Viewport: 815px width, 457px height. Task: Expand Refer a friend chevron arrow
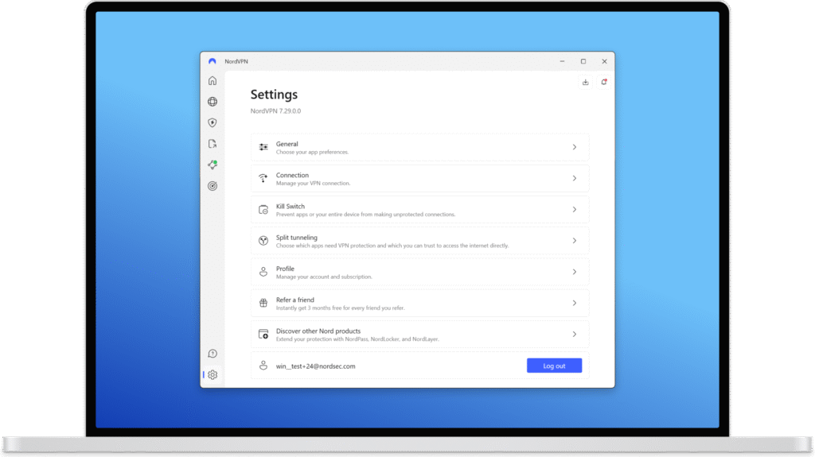coord(575,303)
